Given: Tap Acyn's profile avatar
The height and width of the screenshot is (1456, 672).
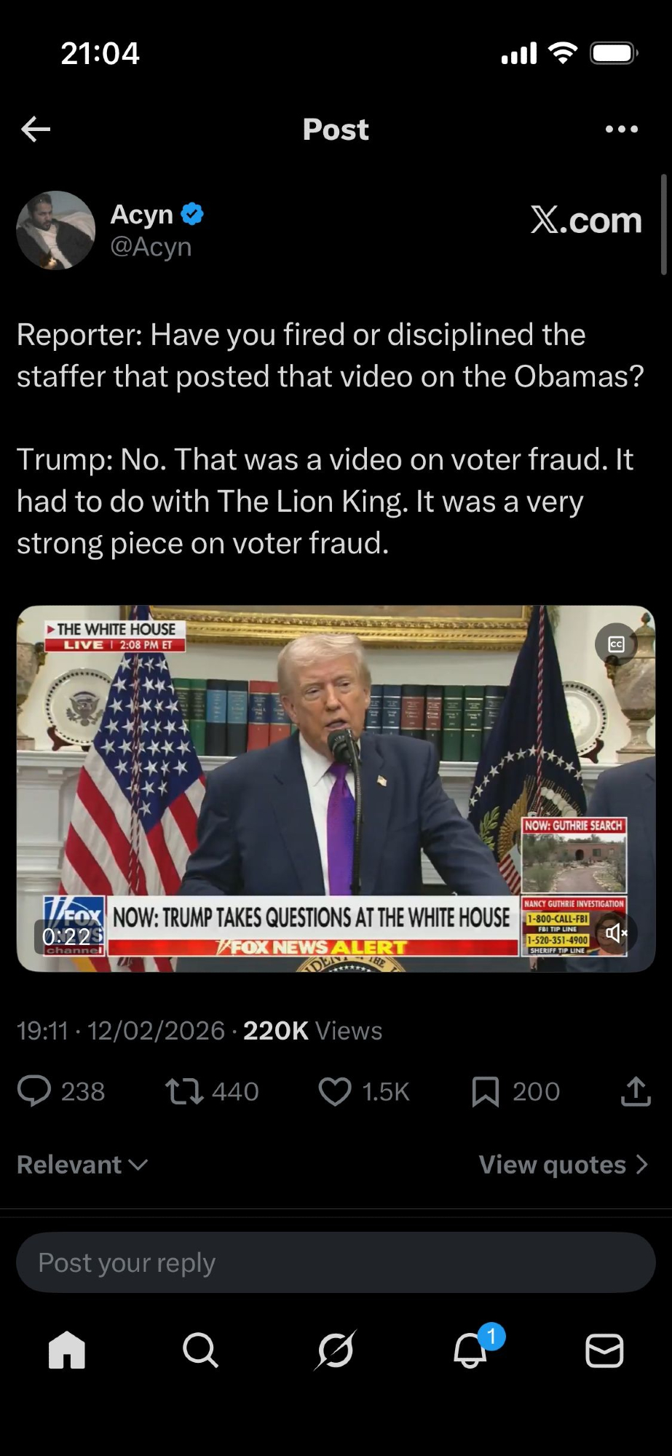Looking at the screenshot, I should [x=56, y=230].
